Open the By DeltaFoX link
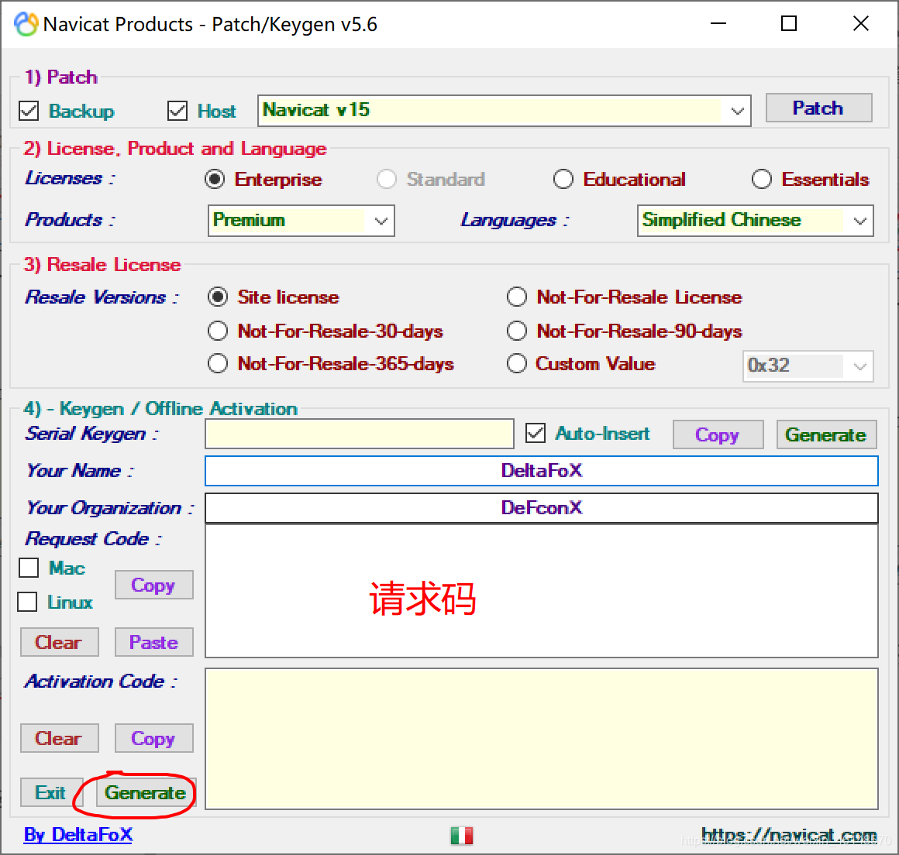The height and width of the screenshot is (855, 899). (78, 834)
